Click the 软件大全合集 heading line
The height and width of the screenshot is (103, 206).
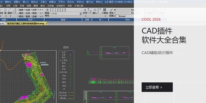pyautogui.click(x=164, y=40)
